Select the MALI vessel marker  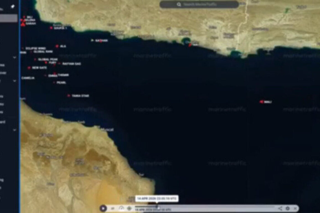coord(261,102)
